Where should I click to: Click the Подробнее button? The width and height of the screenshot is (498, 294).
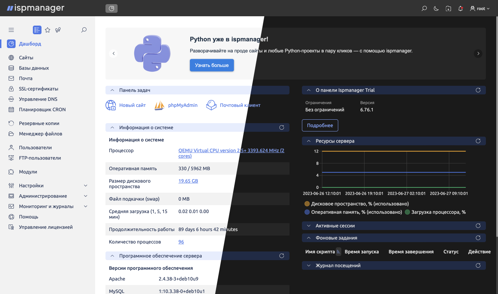[x=320, y=126]
